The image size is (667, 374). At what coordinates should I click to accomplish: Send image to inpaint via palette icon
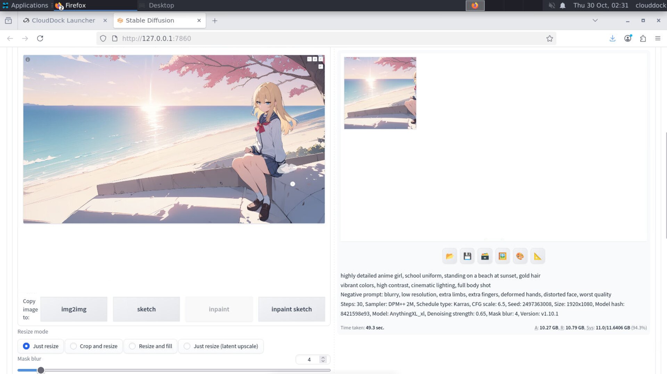click(520, 256)
